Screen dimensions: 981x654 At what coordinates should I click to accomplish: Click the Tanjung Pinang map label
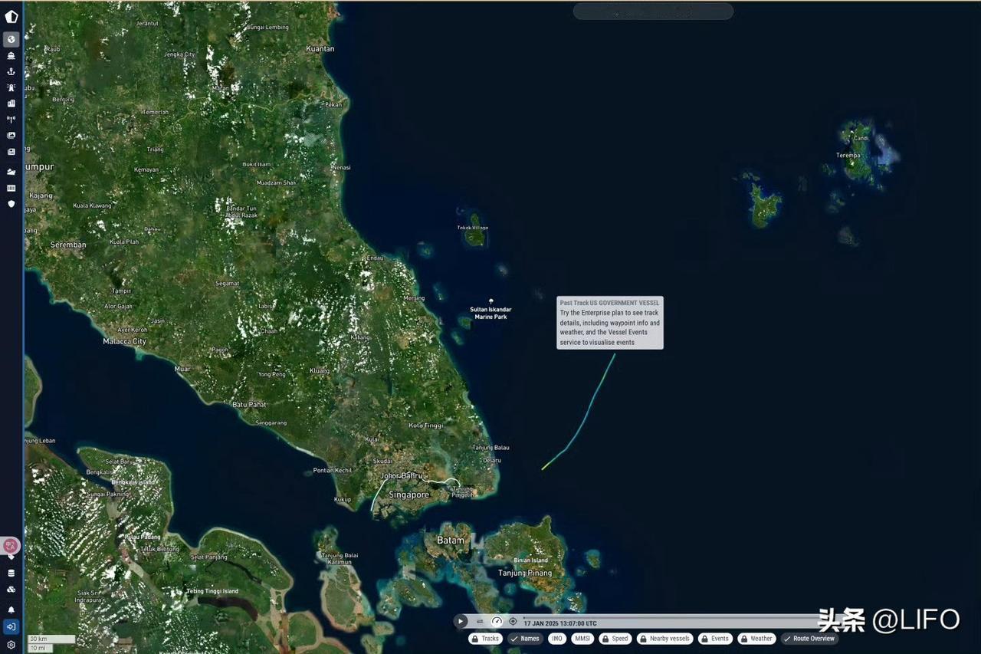coord(525,573)
